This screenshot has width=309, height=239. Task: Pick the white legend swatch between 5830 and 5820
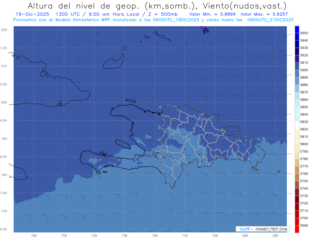297,126
